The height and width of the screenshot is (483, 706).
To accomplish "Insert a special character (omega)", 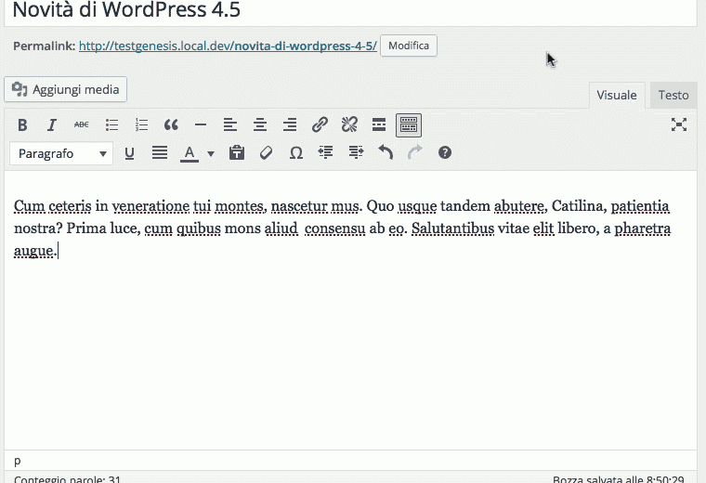I will [296, 153].
